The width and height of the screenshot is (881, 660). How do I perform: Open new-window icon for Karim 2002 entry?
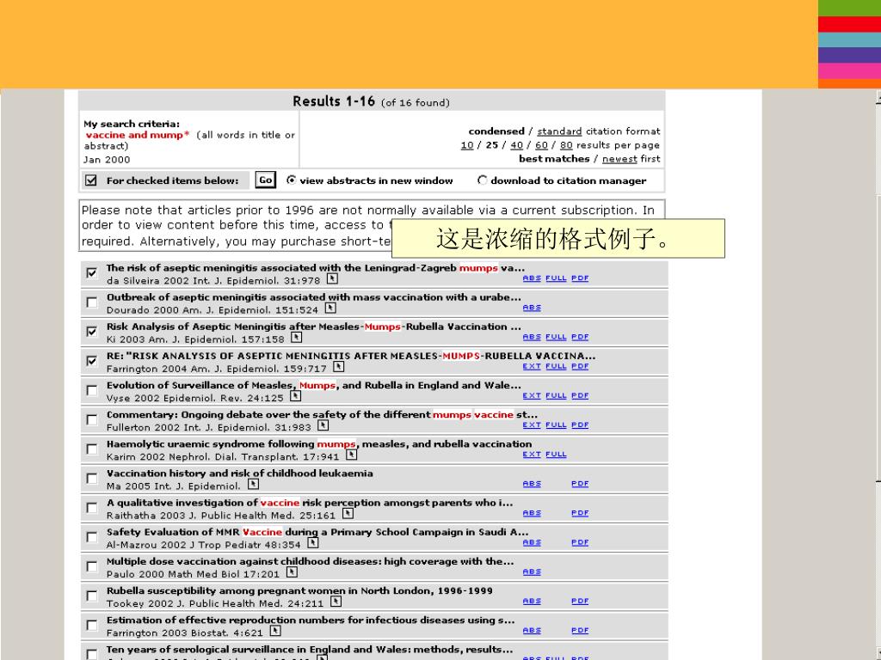tap(351, 455)
